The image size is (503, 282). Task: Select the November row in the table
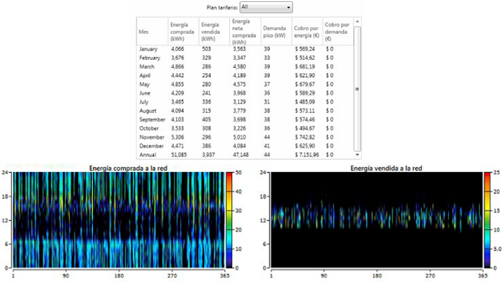coord(152,136)
